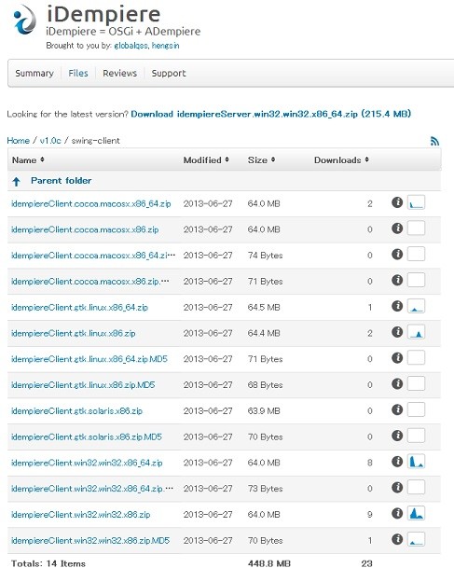Download idempiereClient.gtk.solaris.x86.zip.MD5

click(x=87, y=436)
